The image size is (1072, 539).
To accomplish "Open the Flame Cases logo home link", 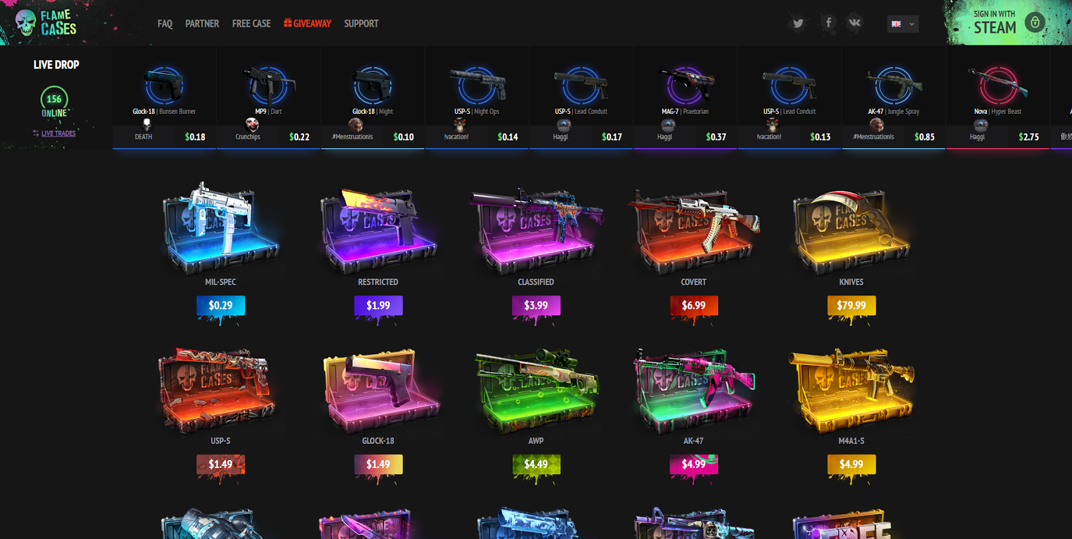I will tap(46, 23).
